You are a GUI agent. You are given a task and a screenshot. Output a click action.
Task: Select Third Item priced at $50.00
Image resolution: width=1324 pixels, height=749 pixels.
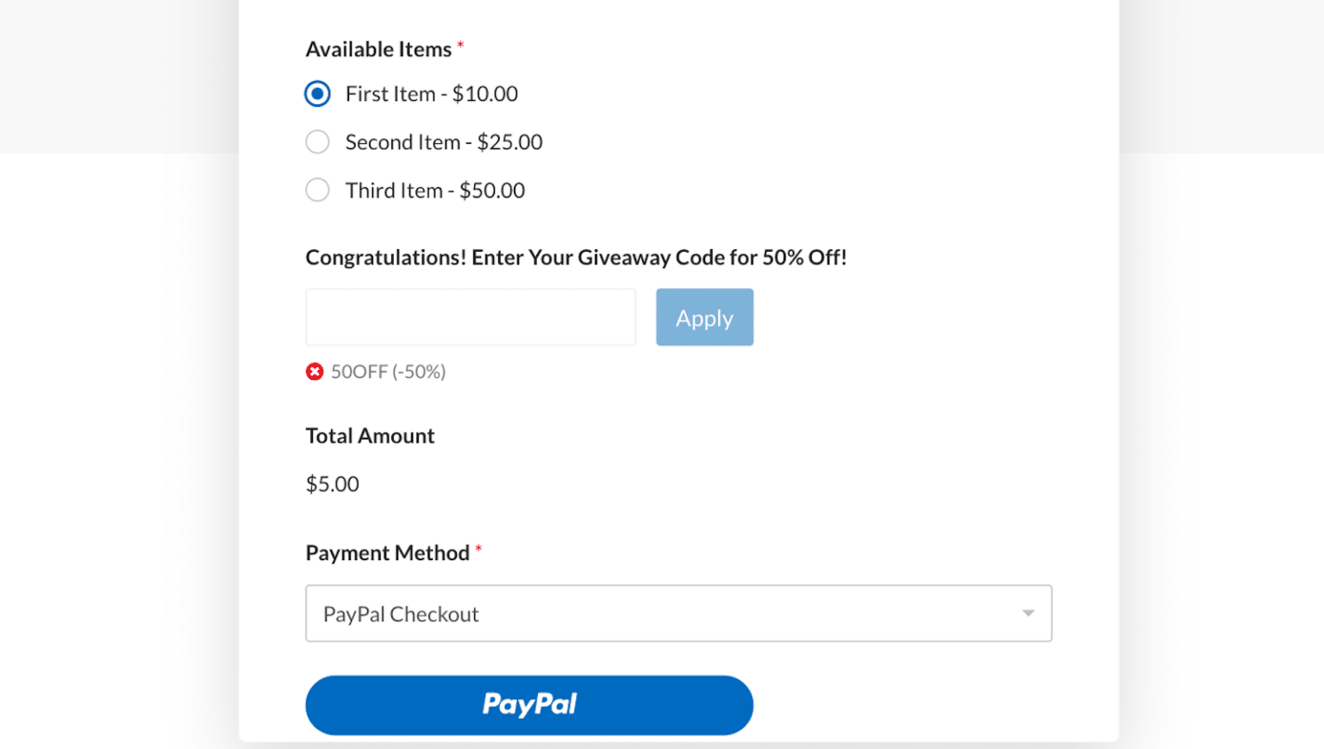coord(317,190)
